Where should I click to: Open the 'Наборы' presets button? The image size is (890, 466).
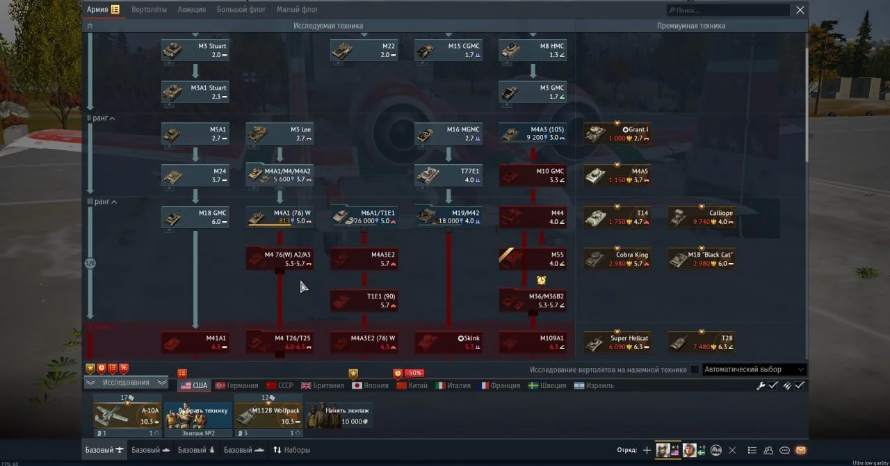pos(291,450)
